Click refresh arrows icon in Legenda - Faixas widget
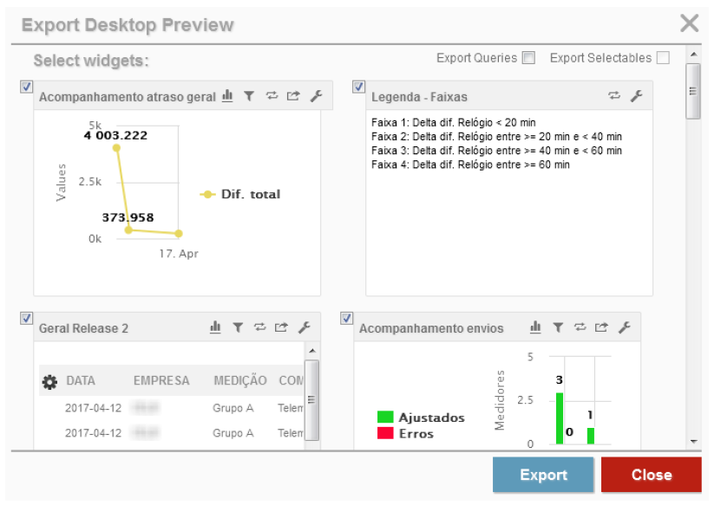Image resolution: width=721 pixels, height=505 pixels. pyautogui.click(x=615, y=96)
